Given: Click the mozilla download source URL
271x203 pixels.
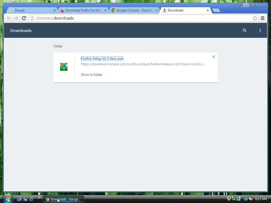Looking at the screenshot, I should pyautogui.click(x=143, y=64).
